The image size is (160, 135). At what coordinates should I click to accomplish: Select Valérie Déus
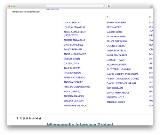point(115,32)
